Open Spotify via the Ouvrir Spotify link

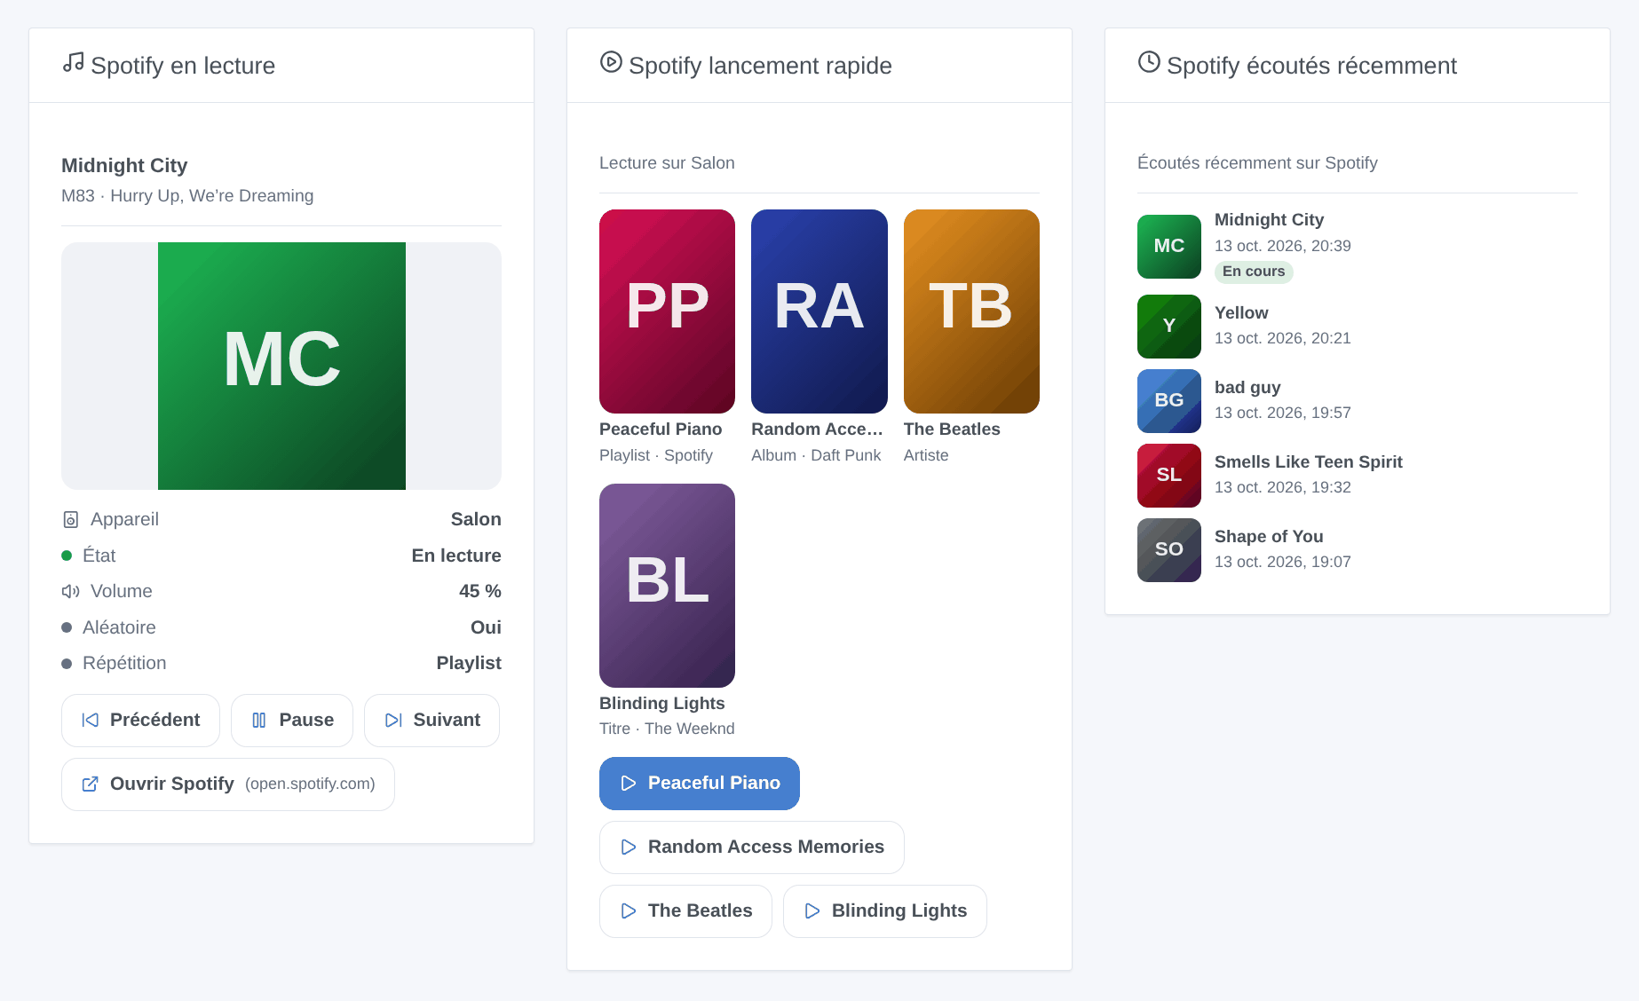pyautogui.click(x=228, y=784)
